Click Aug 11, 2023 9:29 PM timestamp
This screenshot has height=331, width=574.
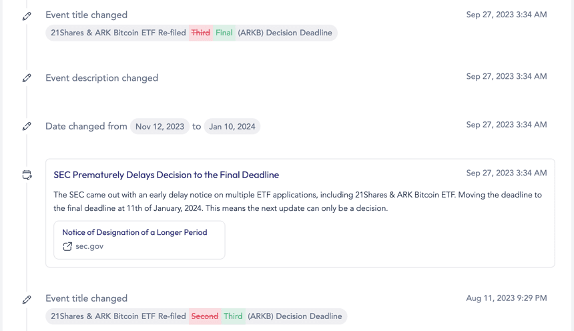(507, 298)
